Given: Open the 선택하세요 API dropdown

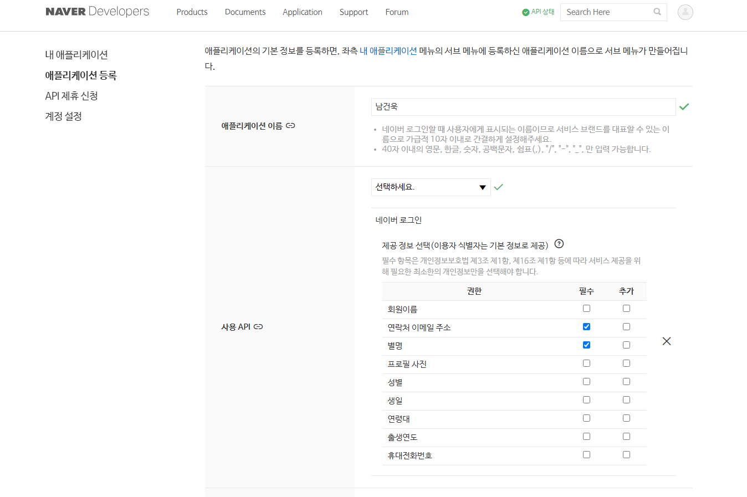Looking at the screenshot, I should pos(431,187).
